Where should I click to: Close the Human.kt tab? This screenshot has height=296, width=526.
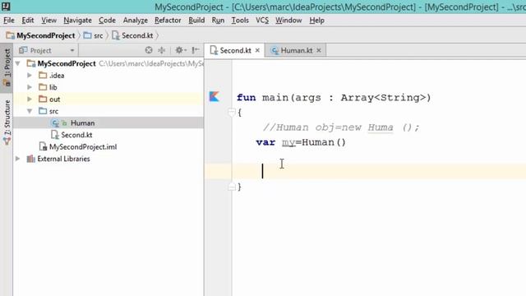tap(319, 50)
